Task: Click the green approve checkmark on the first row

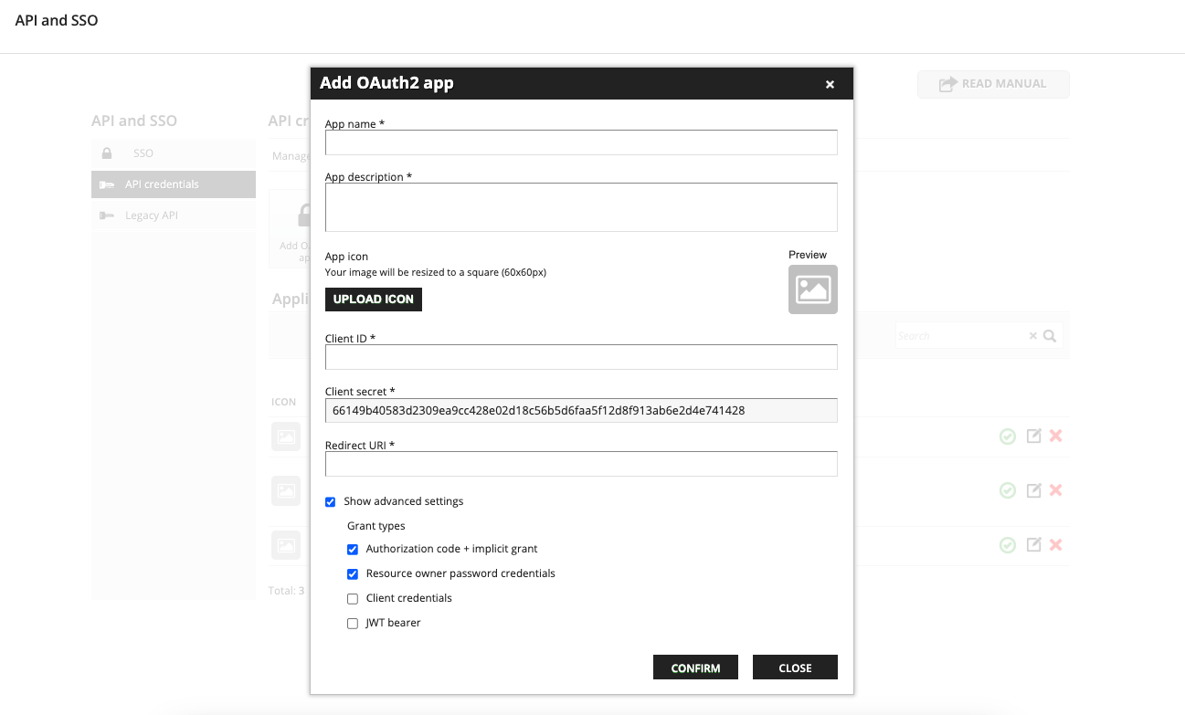Action: click(1008, 436)
